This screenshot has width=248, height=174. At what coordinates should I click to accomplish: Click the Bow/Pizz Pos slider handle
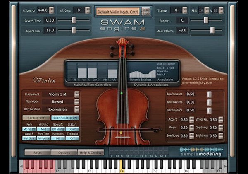coord(209,102)
